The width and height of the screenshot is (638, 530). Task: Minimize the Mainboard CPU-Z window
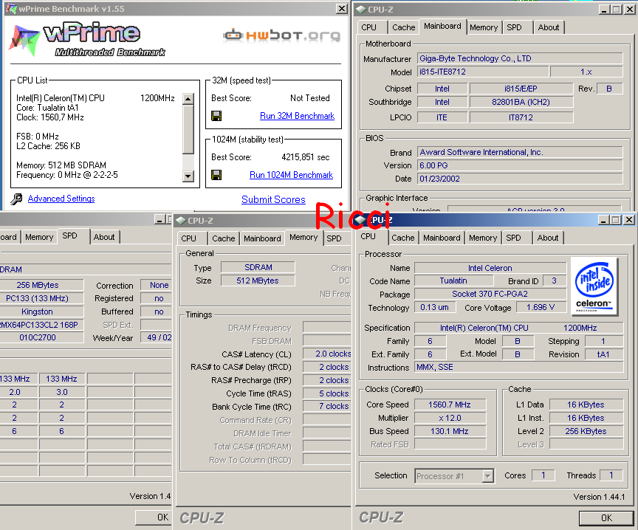[x=604, y=10]
